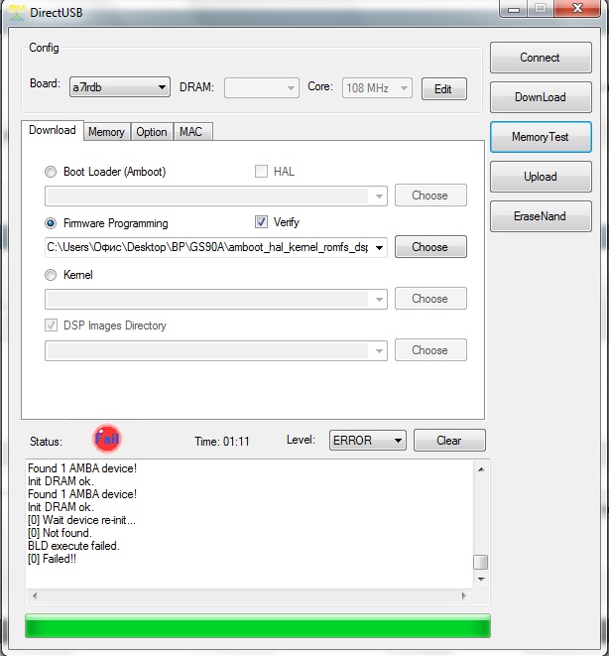Screen dimensions: 609x656
Task: Toggle the Verify checkbox
Action: (x=262, y=222)
